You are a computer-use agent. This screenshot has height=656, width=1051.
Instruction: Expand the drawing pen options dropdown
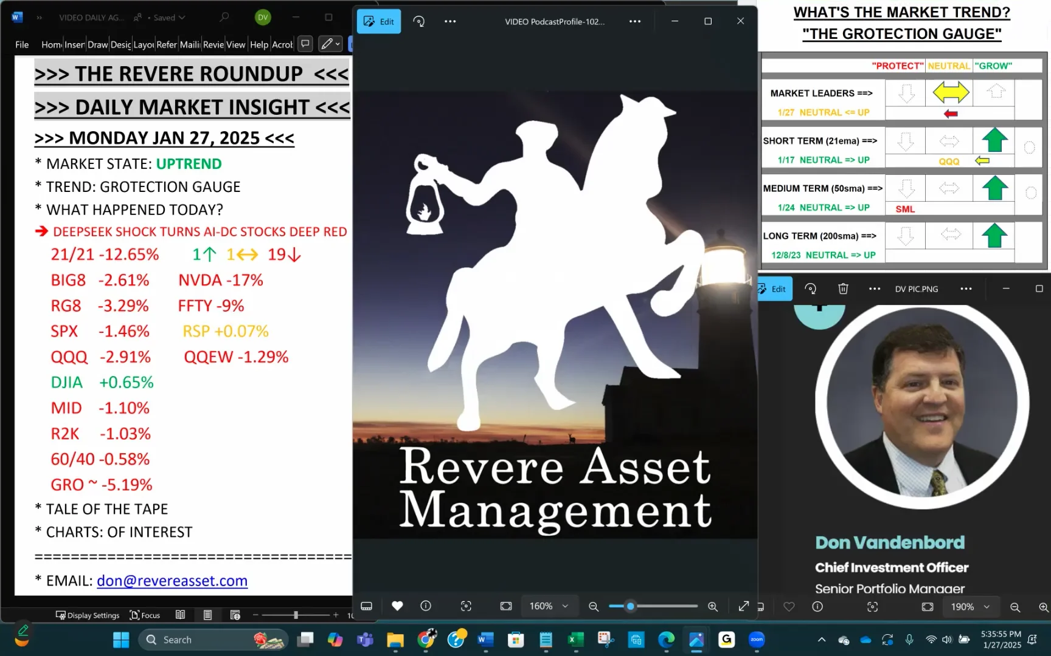[337, 44]
